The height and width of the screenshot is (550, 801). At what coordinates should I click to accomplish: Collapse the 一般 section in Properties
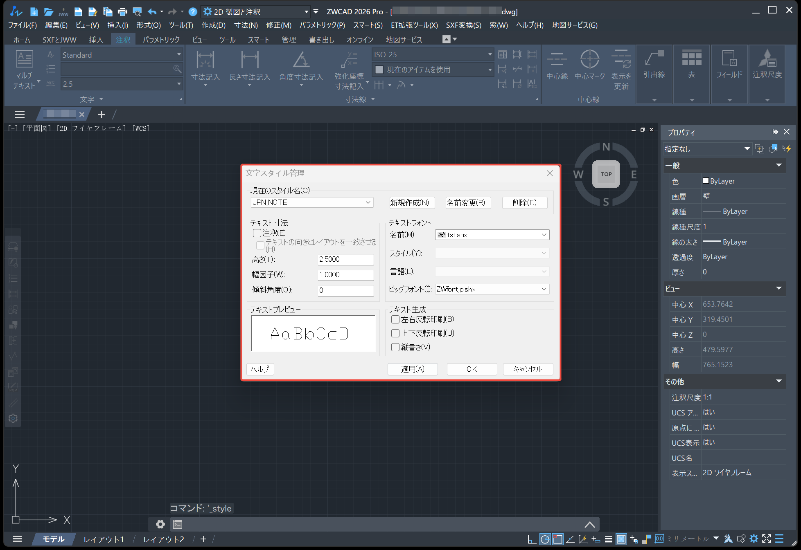coord(778,165)
